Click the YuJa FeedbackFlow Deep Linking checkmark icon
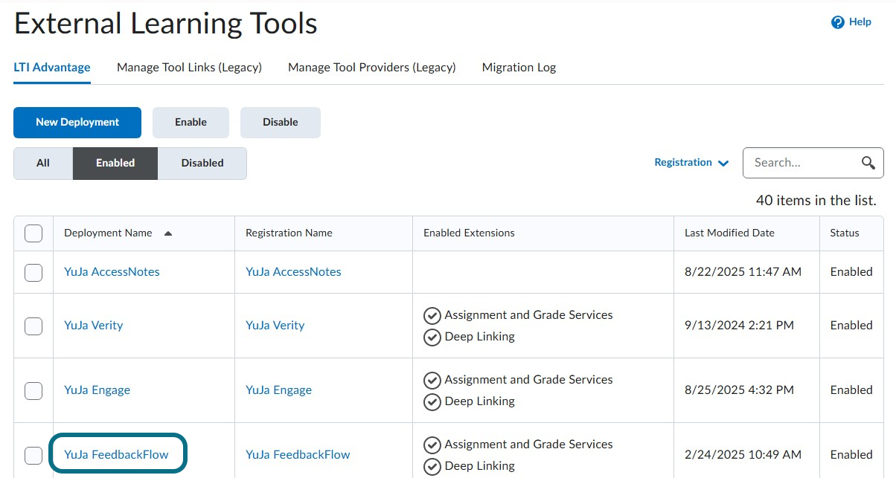 (432, 467)
